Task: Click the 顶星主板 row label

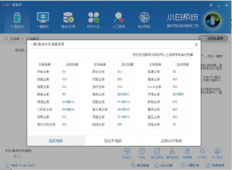Action: click(x=99, y=117)
